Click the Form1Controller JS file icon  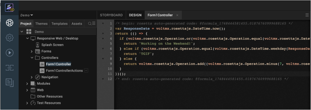(x=42, y=64)
